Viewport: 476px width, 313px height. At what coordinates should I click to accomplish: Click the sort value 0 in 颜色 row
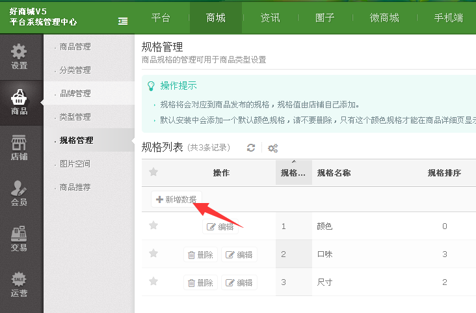(445, 226)
